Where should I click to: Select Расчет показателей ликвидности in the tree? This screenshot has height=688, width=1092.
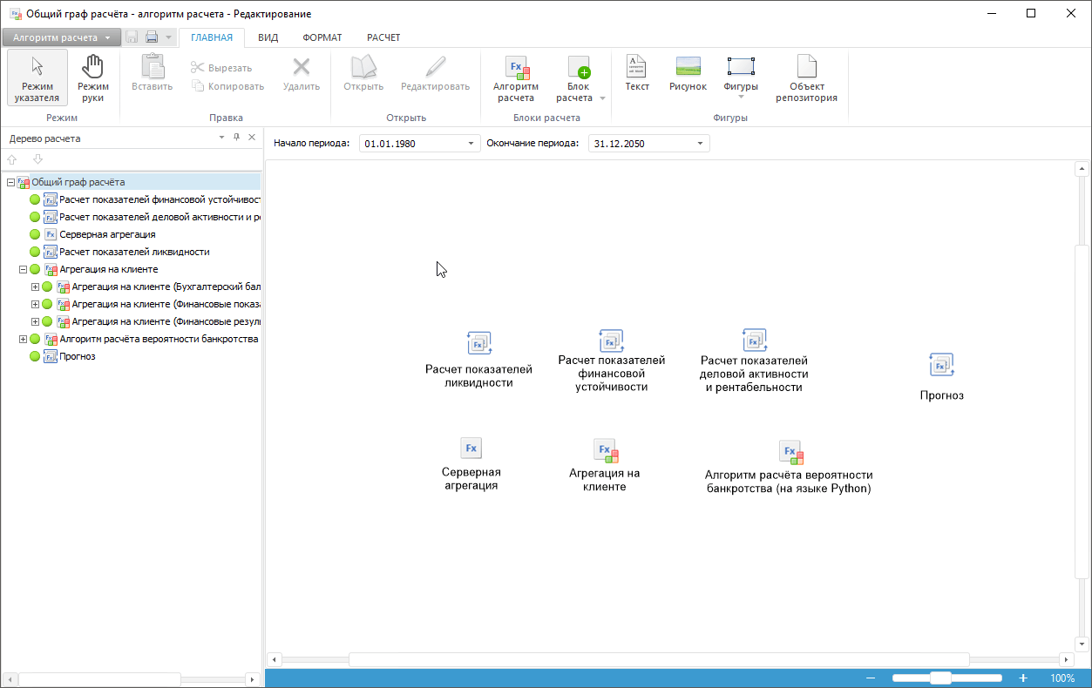(134, 252)
